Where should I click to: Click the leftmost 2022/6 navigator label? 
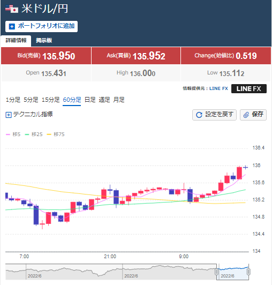(34, 276)
